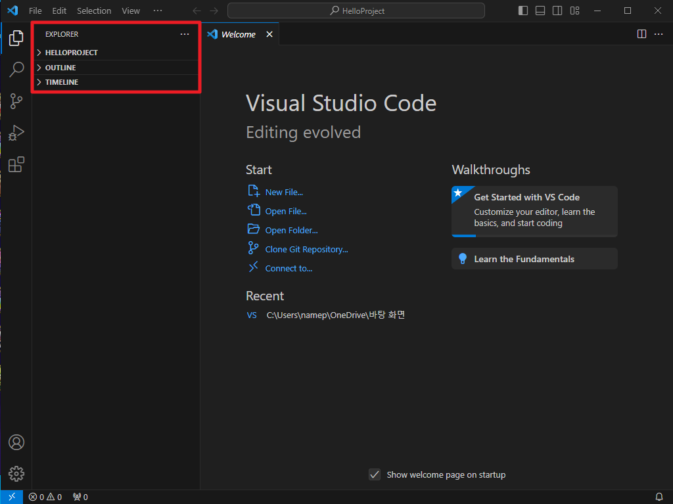673x504 pixels.
Task: Go forward using the right arrow
Action: 214,11
